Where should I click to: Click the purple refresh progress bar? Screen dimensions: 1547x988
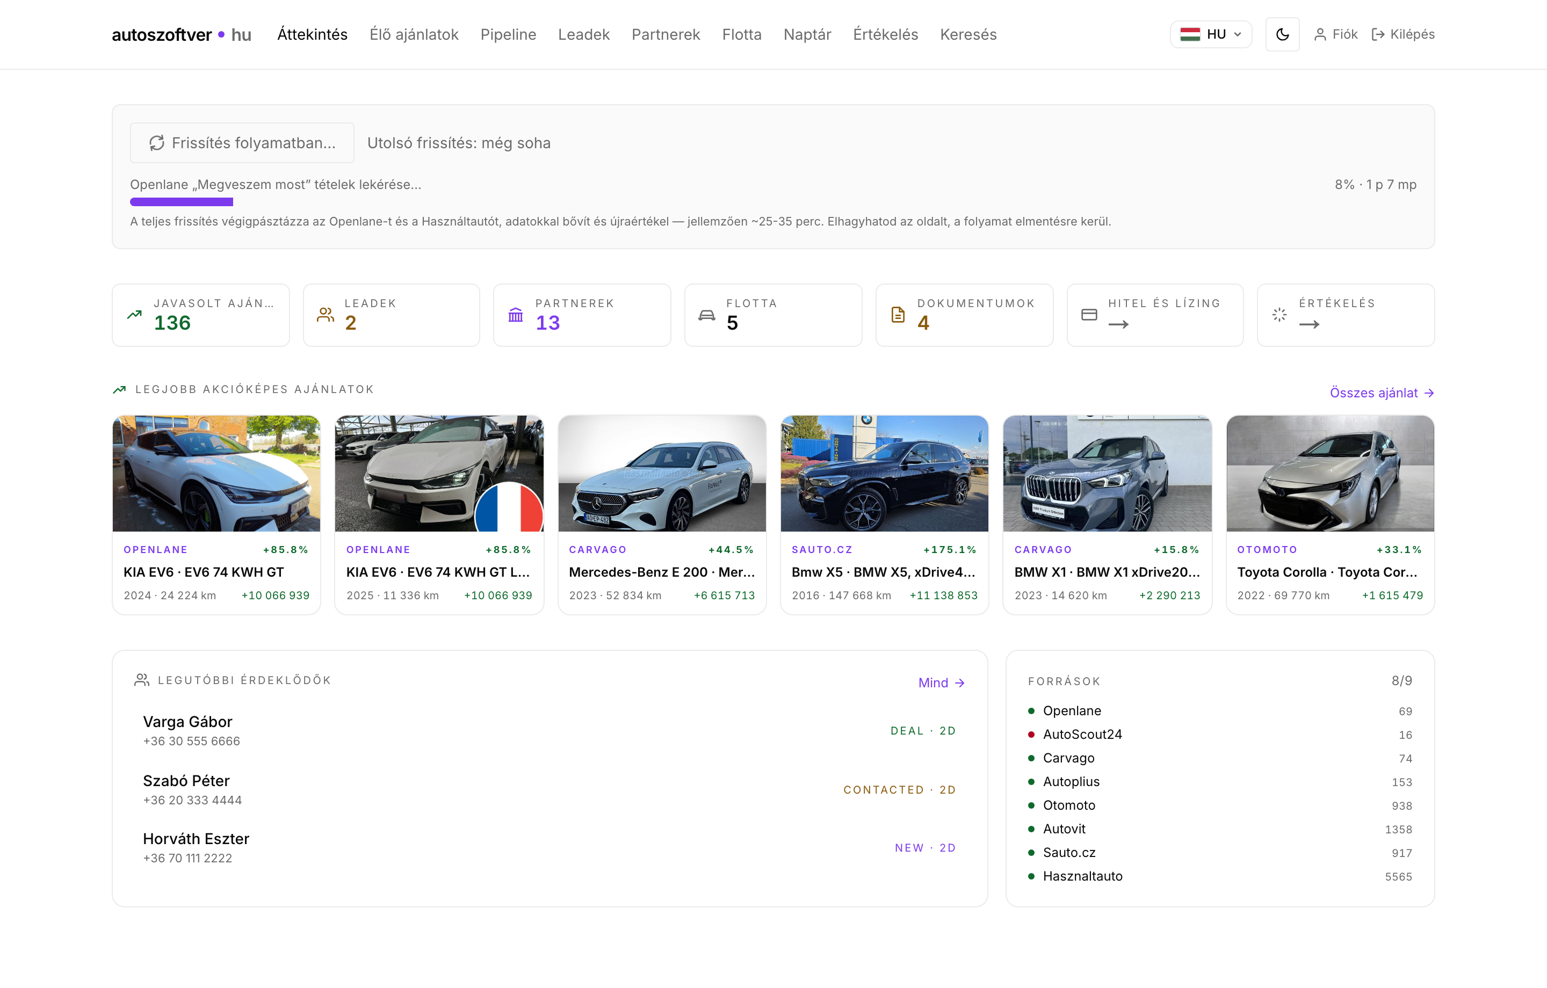(x=181, y=202)
